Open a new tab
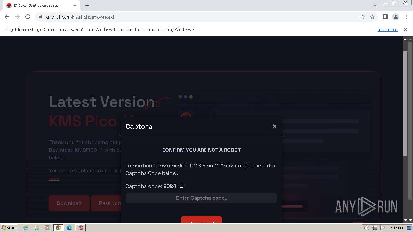This screenshot has height=232, width=413. (x=87, y=5)
